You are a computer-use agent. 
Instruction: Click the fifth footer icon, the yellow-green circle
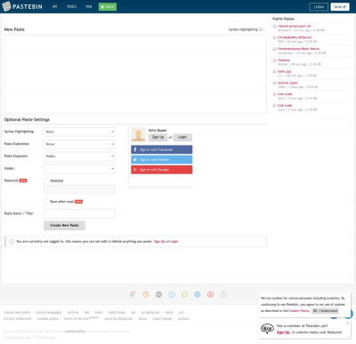click(x=184, y=294)
